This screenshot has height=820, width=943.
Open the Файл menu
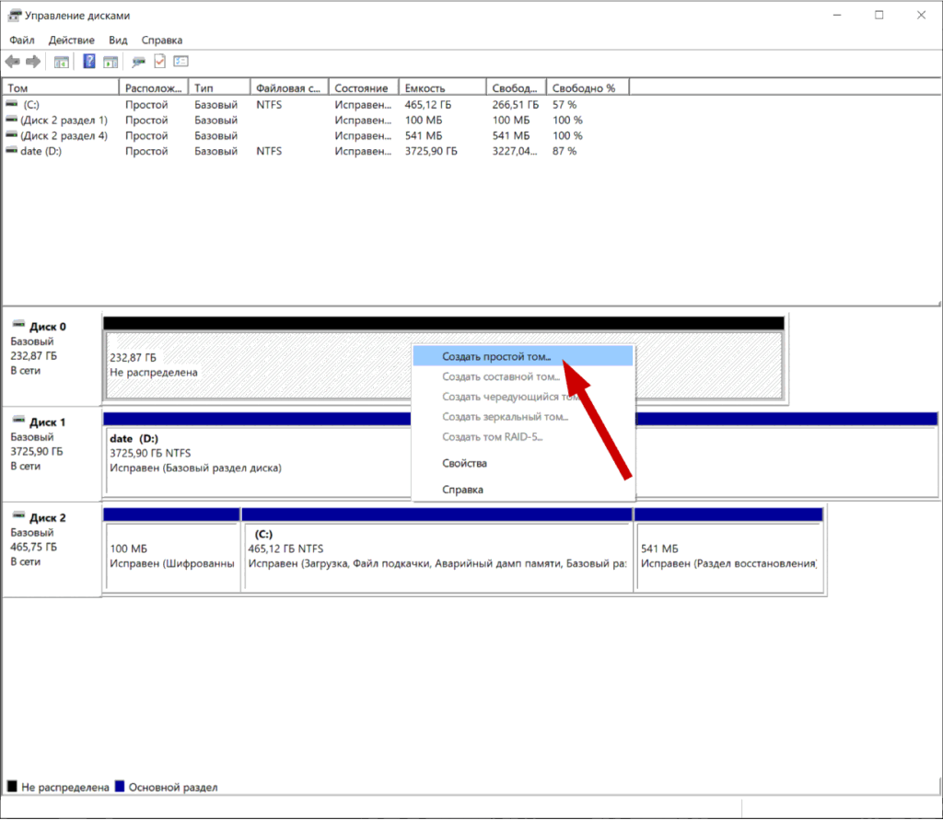pyautogui.click(x=22, y=40)
